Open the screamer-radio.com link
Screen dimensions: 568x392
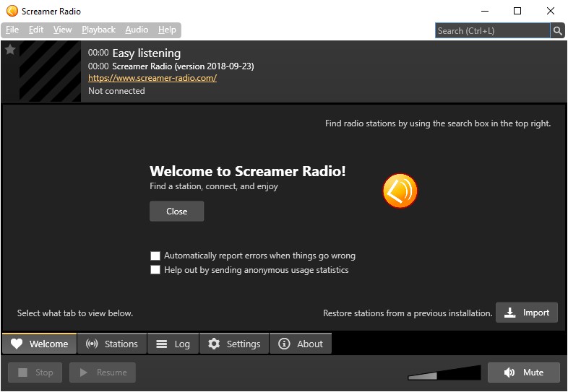click(152, 78)
